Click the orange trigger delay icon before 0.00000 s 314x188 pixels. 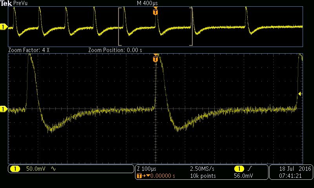139,176
